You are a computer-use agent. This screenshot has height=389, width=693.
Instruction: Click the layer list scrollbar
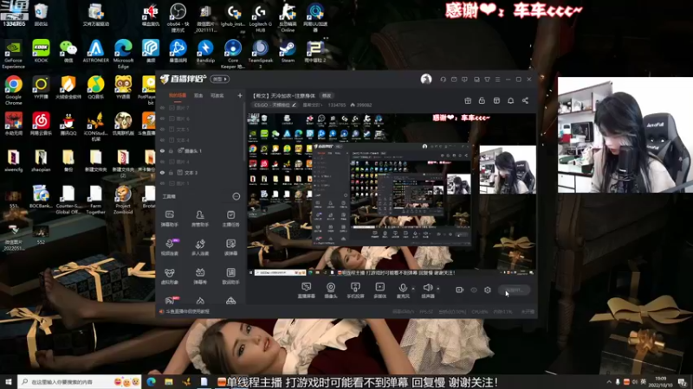[244, 132]
